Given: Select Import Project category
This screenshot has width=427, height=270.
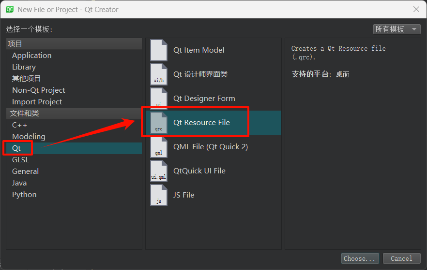Looking at the screenshot, I should (x=37, y=102).
